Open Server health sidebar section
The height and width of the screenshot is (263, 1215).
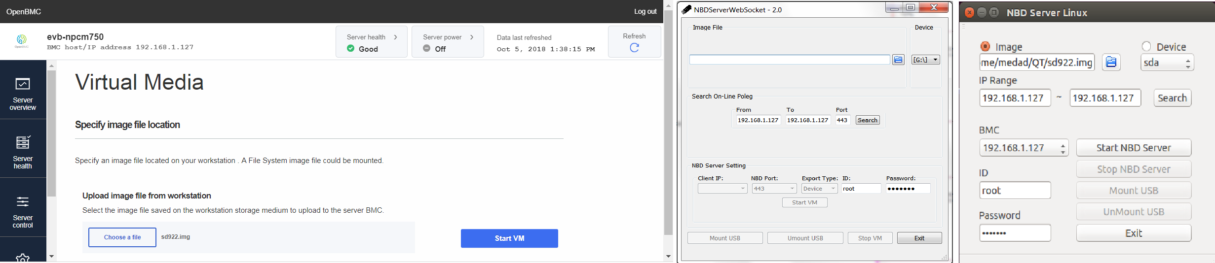(x=23, y=152)
